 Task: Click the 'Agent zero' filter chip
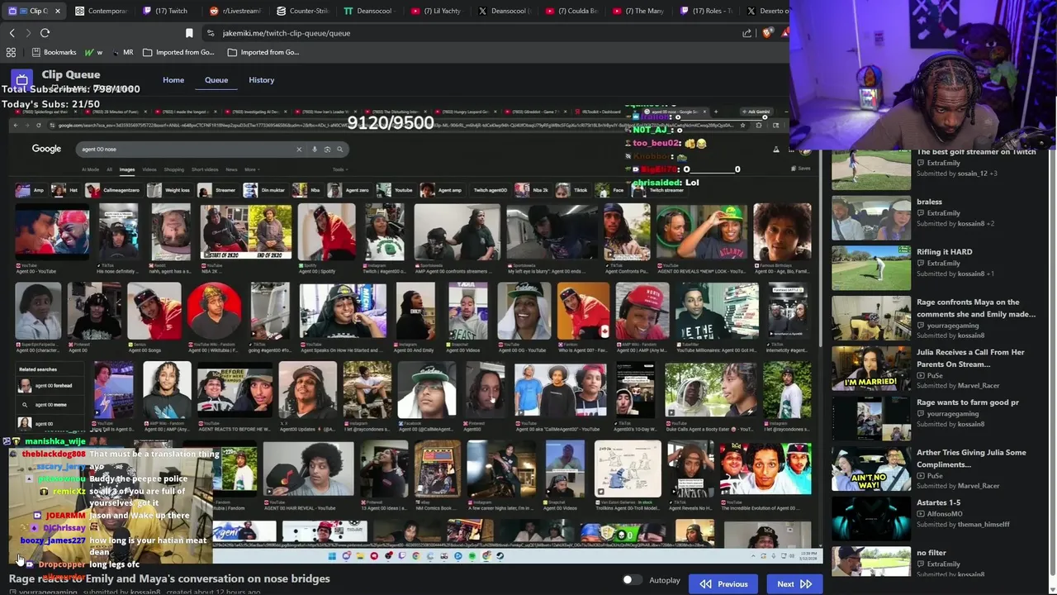(x=348, y=190)
